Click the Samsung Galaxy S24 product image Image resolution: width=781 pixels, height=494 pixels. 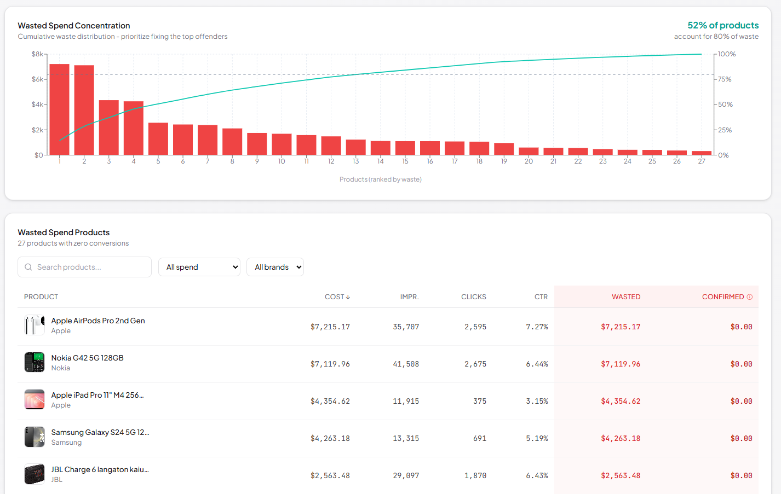[34, 437]
